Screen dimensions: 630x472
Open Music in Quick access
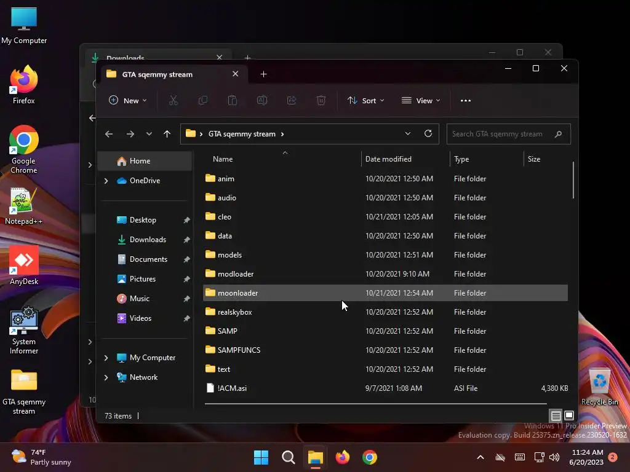[x=140, y=299]
